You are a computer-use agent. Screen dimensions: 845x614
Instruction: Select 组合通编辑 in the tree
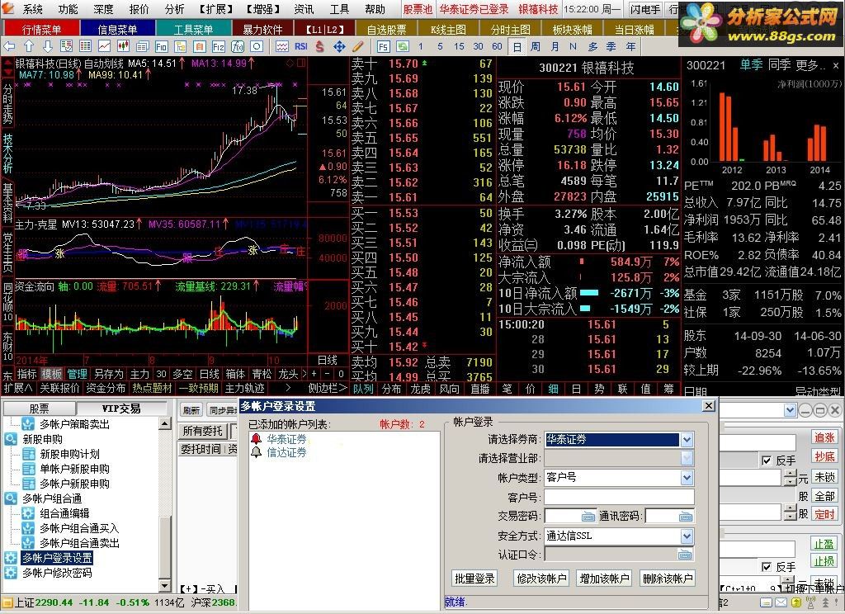(x=64, y=513)
